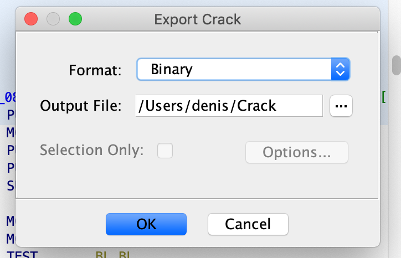Screen dimensions: 401x258
Task: Click the blue _08 label behind dialog
Action: click(x=8, y=98)
